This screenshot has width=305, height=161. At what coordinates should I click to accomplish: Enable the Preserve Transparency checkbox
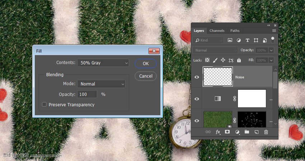click(x=44, y=105)
